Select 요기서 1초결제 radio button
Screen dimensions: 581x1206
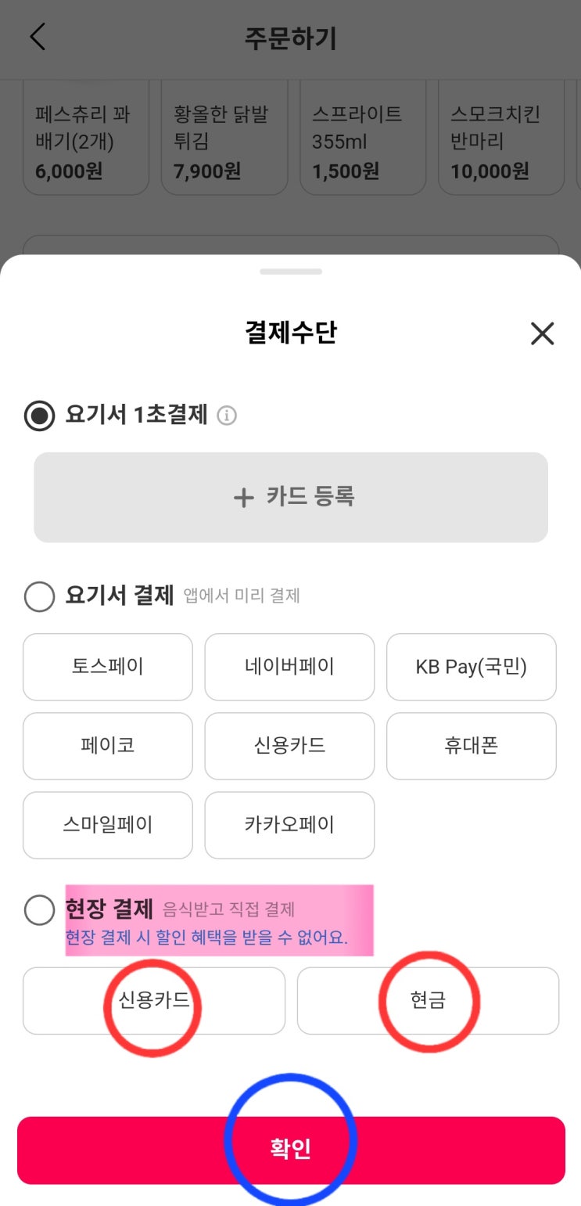point(39,416)
